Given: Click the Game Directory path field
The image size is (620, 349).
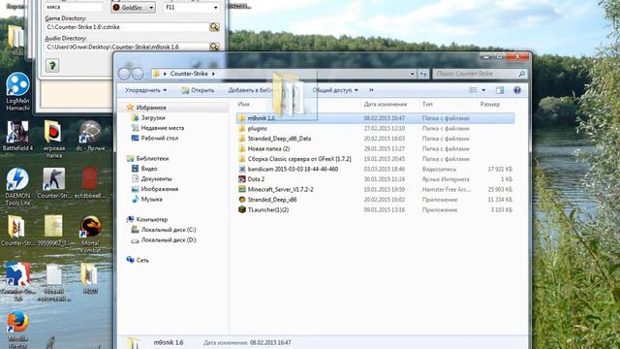Looking at the screenshot, I should click(127, 27).
